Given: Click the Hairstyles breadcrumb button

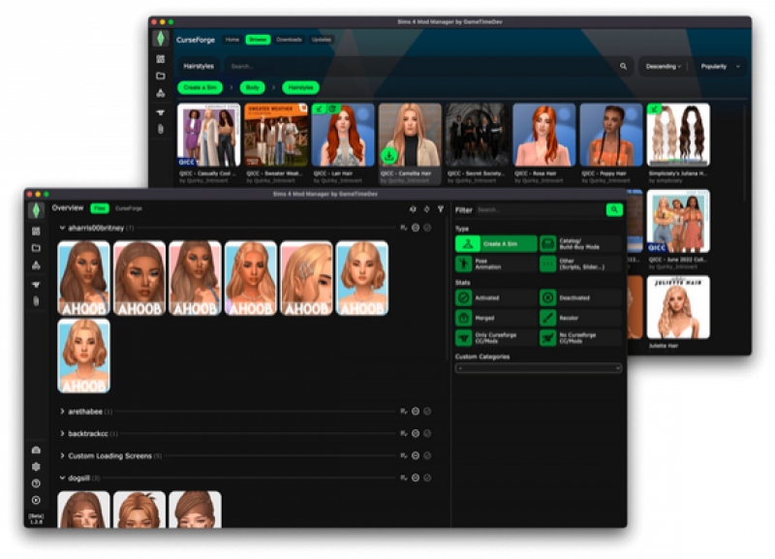Looking at the screenshot, I should (300, 87).
